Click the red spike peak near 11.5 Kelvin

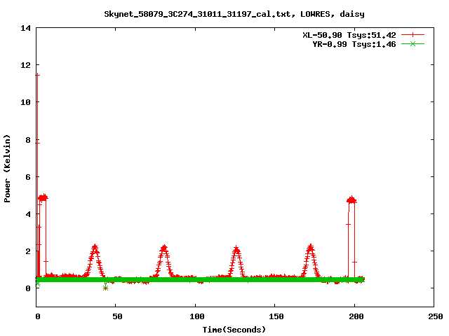click(x=37, y=75)
